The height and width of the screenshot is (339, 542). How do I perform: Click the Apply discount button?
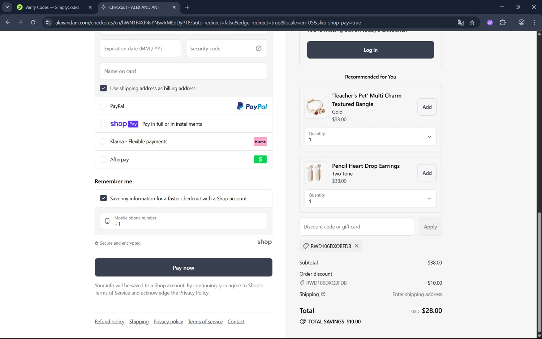click(x=430, y=227)
